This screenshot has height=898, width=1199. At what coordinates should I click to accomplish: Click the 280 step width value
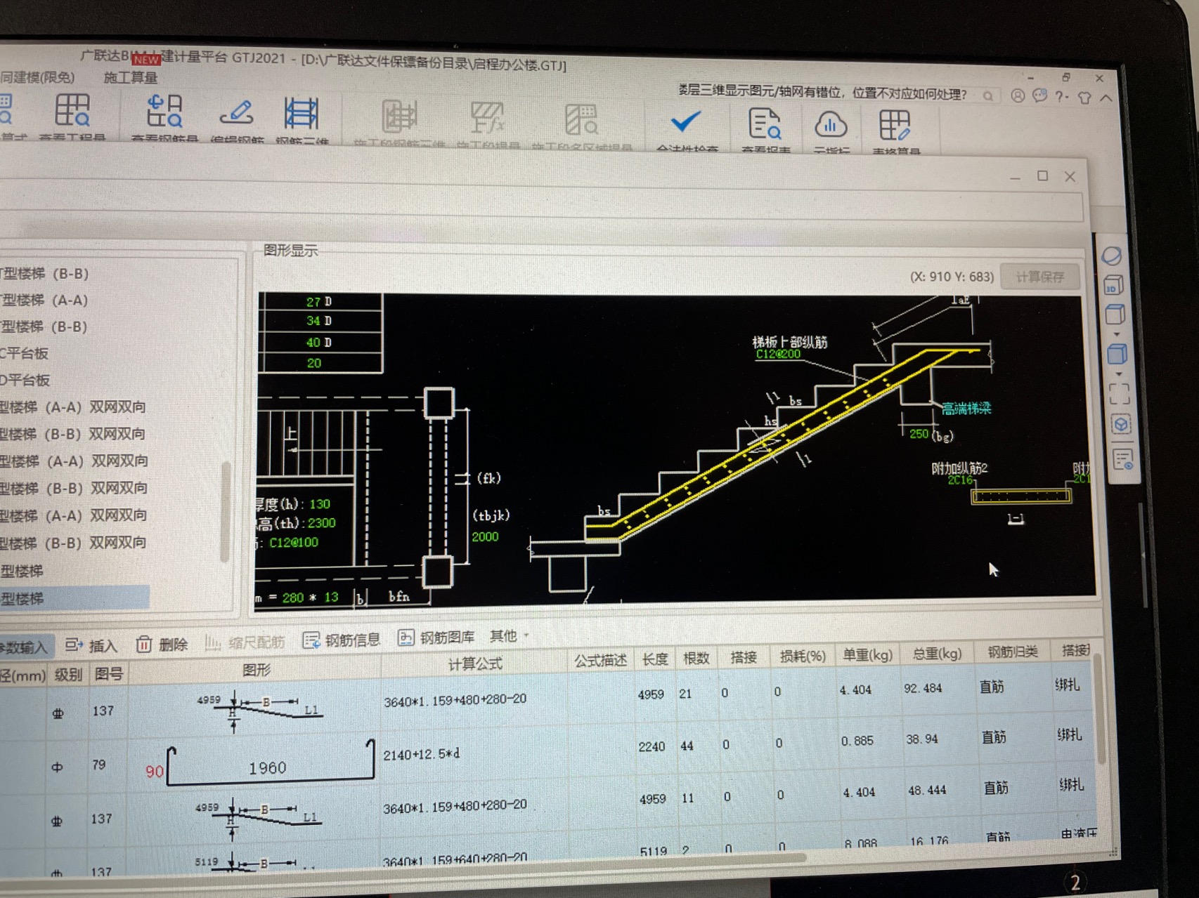point(292,597)
